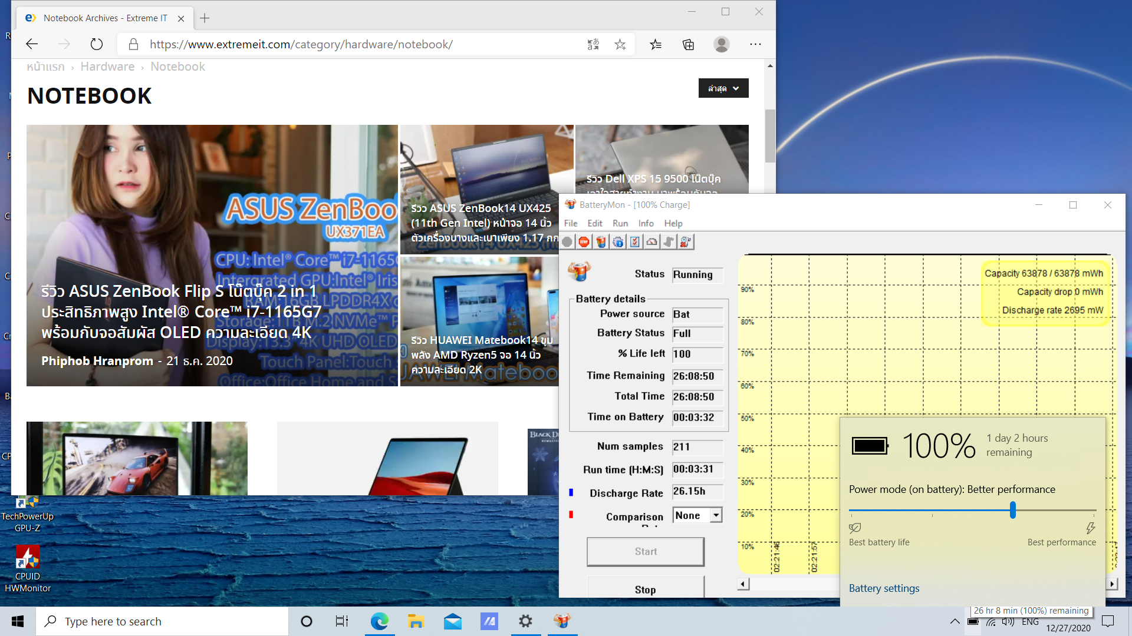The height and width of the screenshot is (636, 1132).
Task: Click the volume speaker icon in system tray
Action: click(x=1008, y=622)
